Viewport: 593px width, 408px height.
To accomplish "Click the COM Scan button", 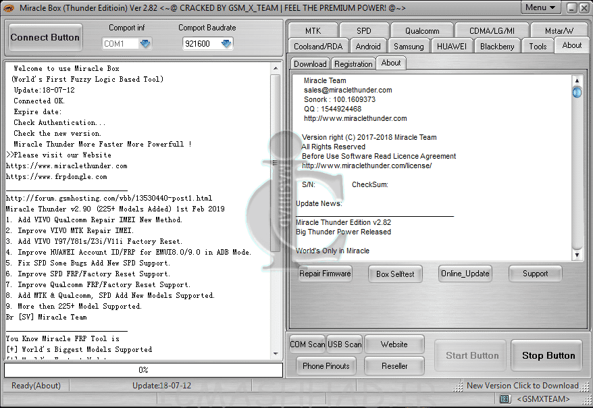I will 307,344.
